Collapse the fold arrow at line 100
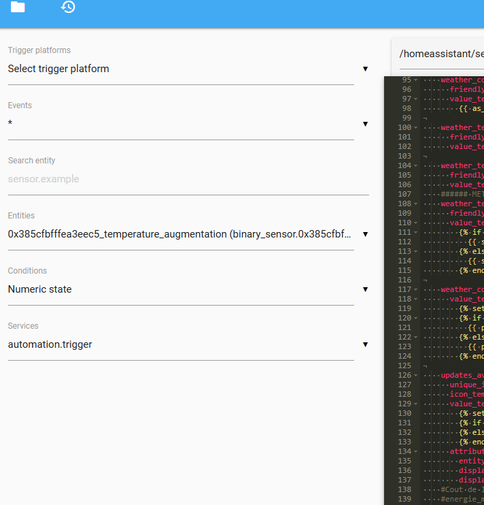The image size is (484, 505). (x=416, y=127)
